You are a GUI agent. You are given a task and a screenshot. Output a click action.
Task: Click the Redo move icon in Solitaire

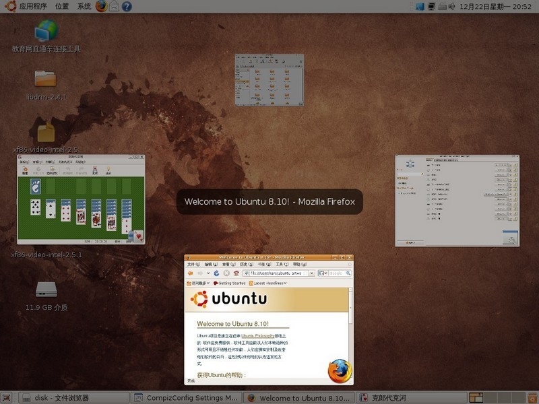point(82,170)
